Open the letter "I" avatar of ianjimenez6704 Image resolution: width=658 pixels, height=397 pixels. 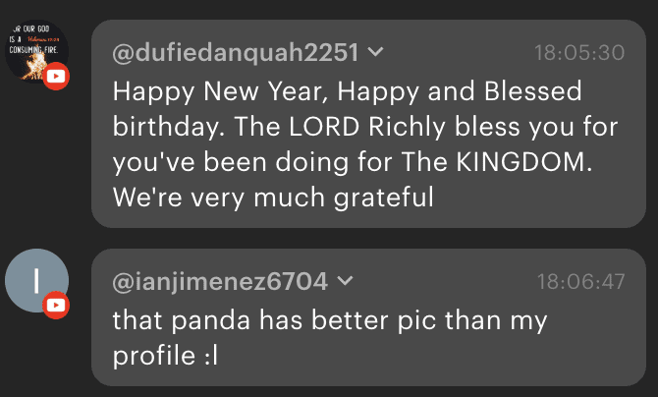36,281
